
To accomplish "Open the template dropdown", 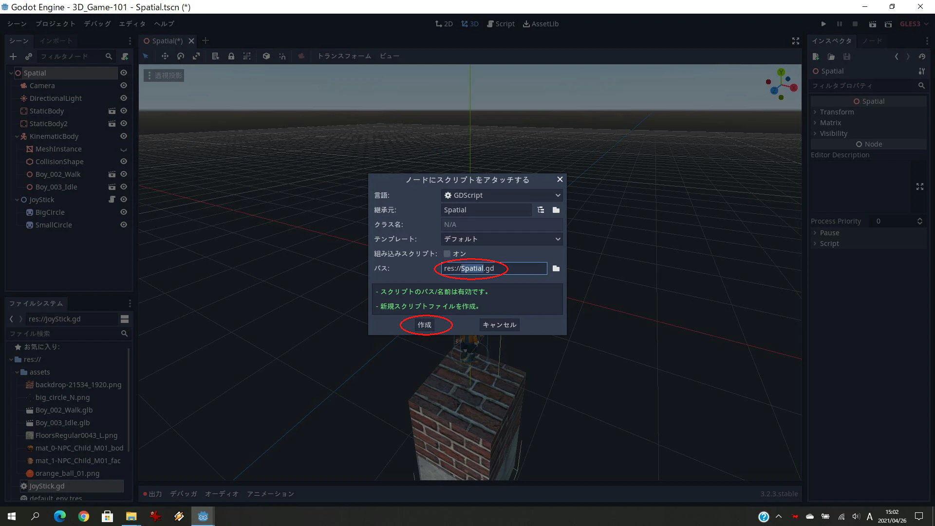I will pyautogui.click(x=502, y=239).
